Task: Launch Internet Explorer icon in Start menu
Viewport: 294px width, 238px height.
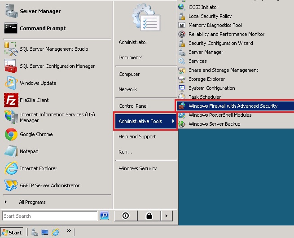Action: [x=11, y=168]
